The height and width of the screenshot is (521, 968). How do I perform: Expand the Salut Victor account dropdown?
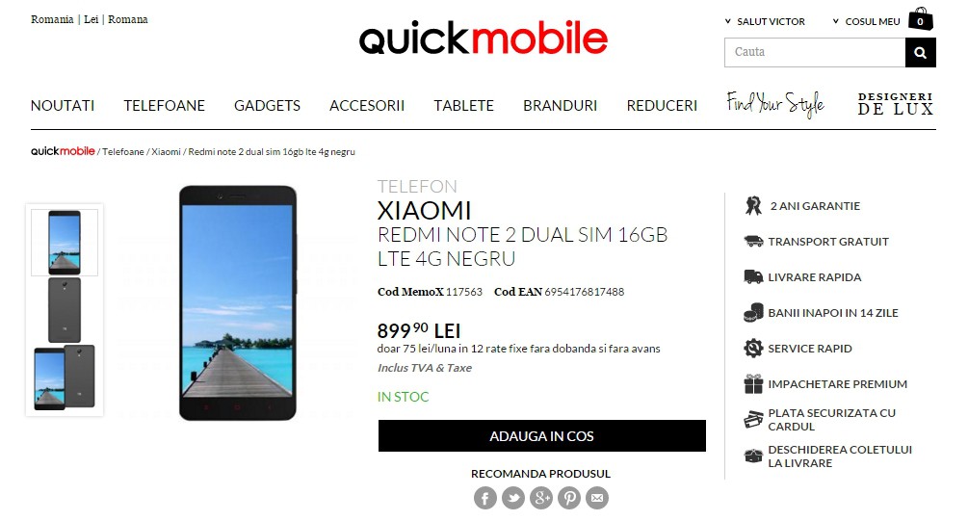pyautogui.click(x=765, y=21)
